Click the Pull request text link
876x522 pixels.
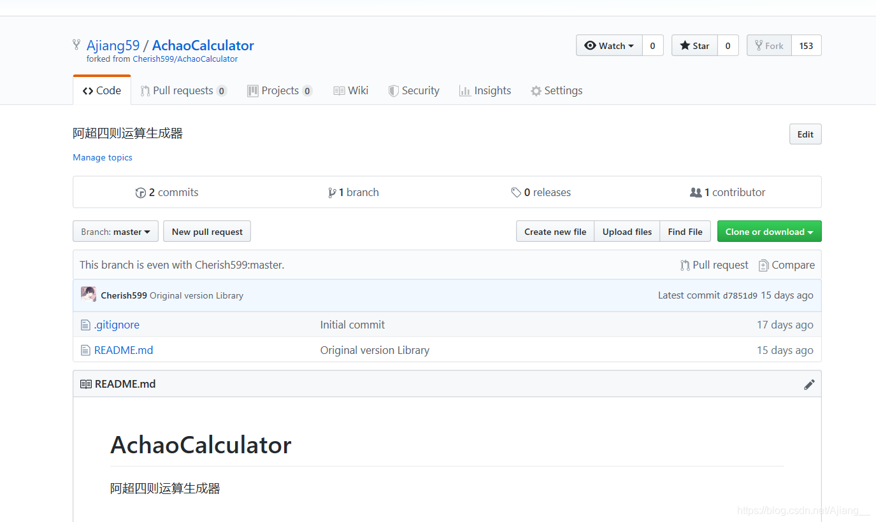[x=721, y=265]
